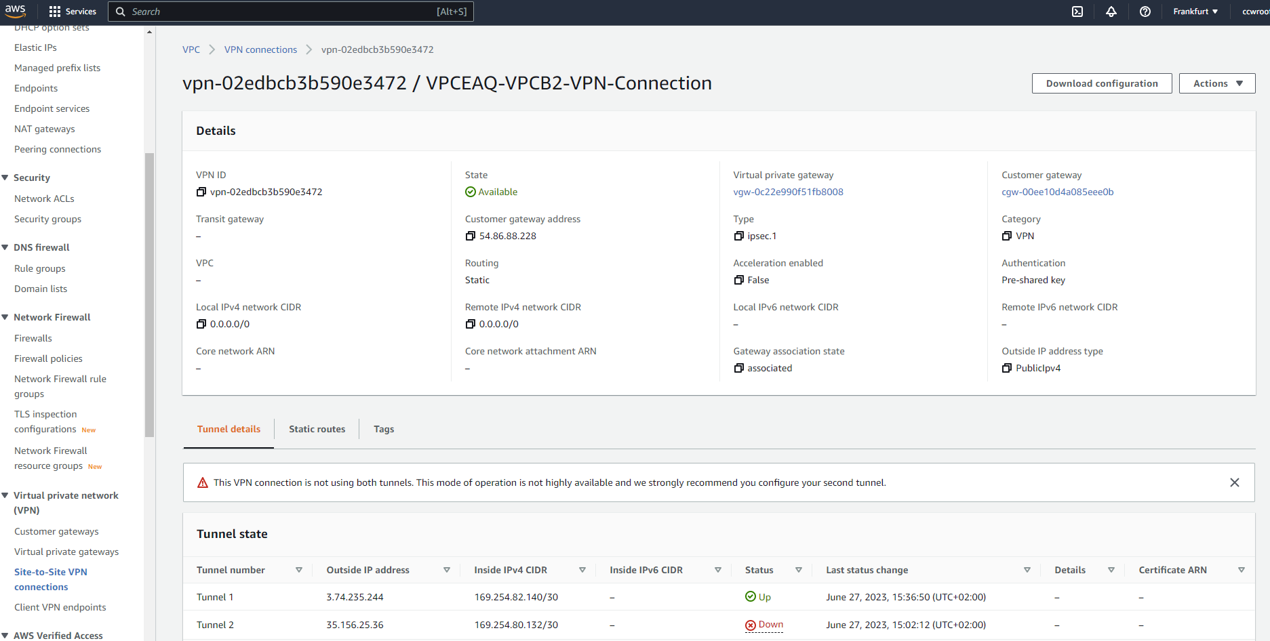
Task: Open virtual private gateway vgw-0c22e990f51fb8008 link
Action: (788, 192)
